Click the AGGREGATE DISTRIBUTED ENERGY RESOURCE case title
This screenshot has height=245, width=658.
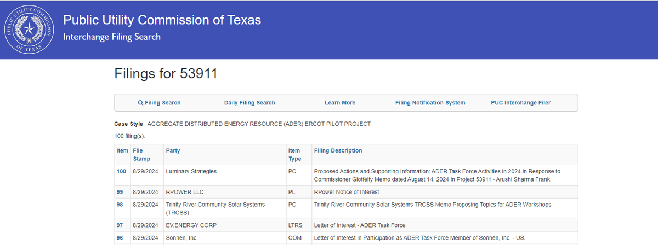coord(259,124)
